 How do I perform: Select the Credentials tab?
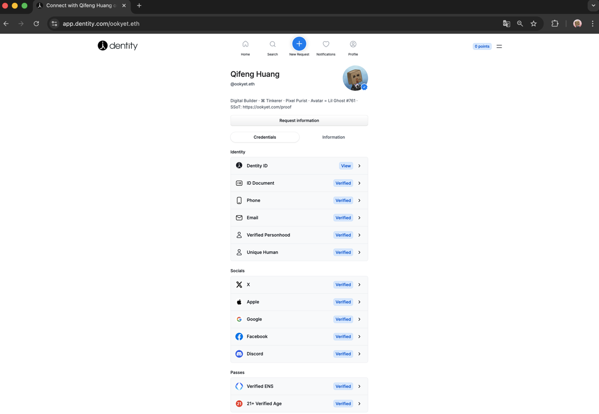point(265,137)
